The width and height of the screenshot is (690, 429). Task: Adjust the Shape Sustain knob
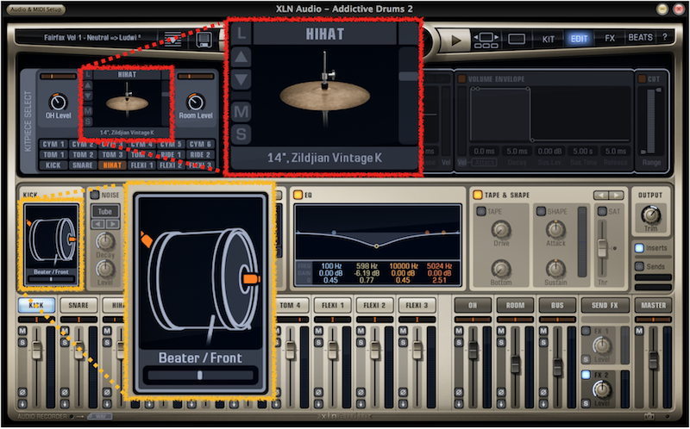click(x=555, y=269)
